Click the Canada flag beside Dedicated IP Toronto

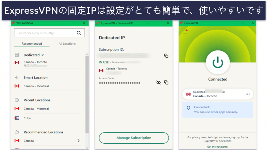[x=17, y=62]
